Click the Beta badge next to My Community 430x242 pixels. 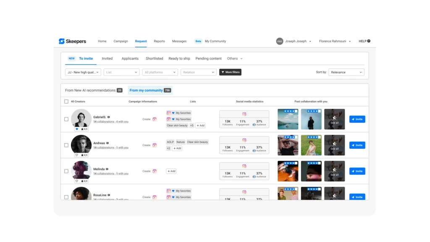tap(198, 41)
